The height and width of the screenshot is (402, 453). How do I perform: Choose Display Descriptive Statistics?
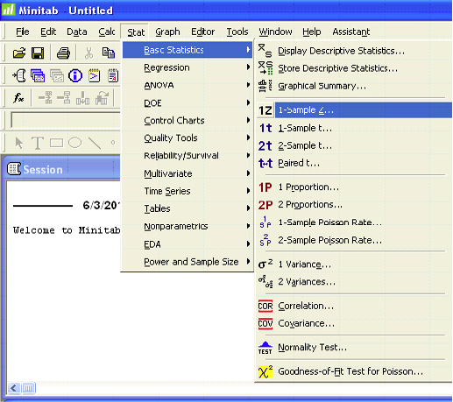click(354, 51)
